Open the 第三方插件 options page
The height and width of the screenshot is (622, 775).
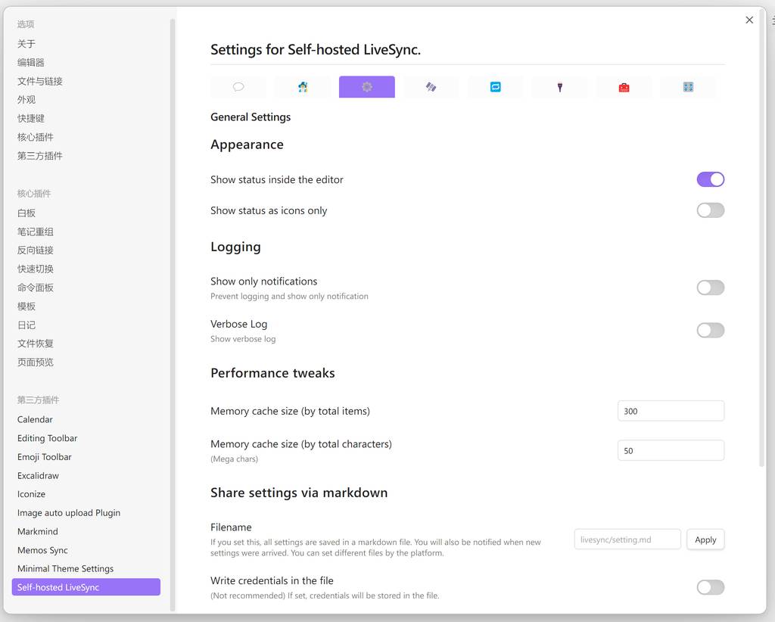[x=40, y=156]
